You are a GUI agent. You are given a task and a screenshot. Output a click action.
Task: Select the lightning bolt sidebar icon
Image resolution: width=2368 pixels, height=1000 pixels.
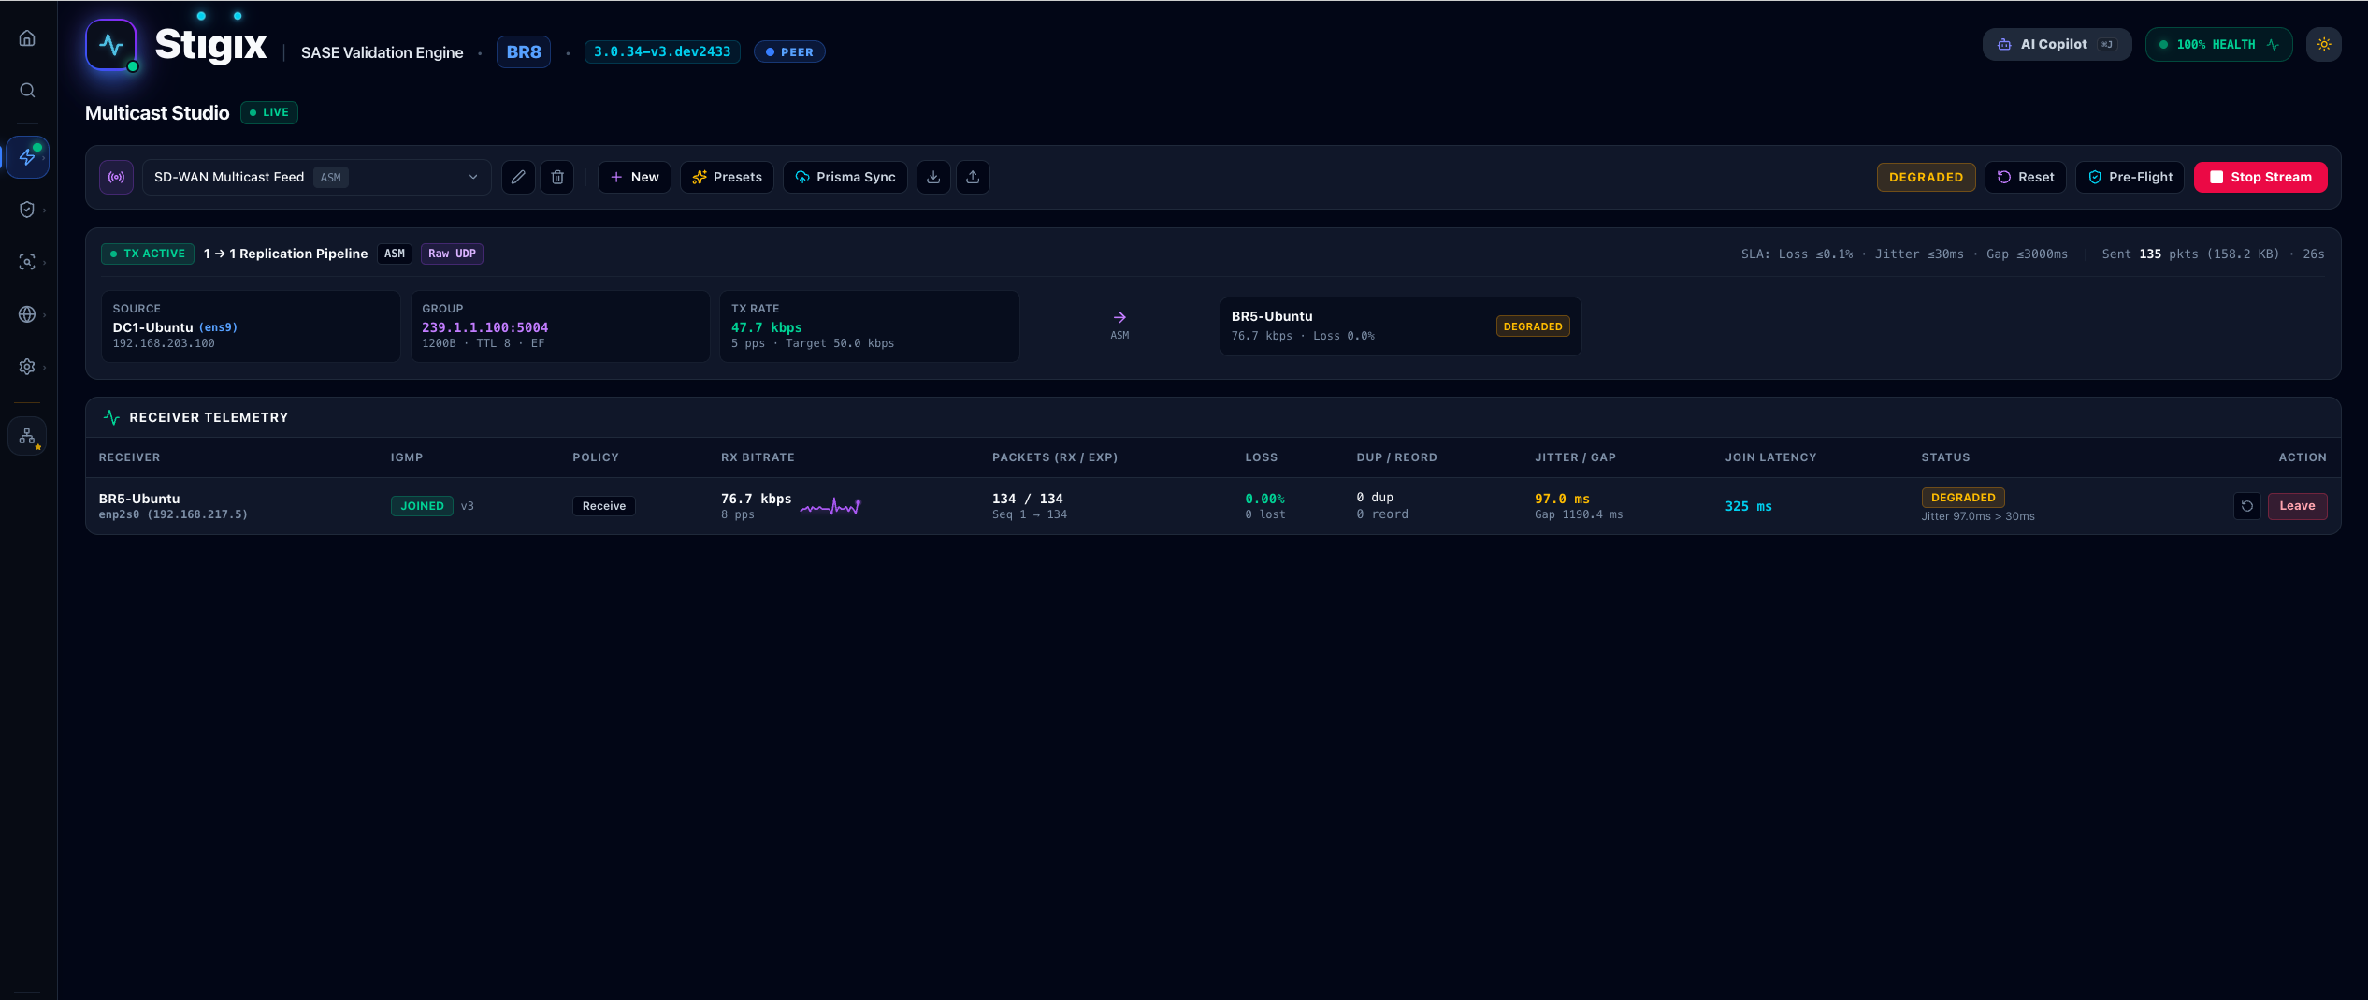pos(27,157)
